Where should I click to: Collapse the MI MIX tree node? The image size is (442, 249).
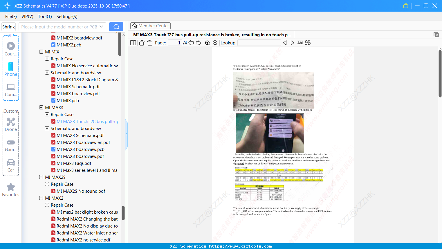click(41, 52)
